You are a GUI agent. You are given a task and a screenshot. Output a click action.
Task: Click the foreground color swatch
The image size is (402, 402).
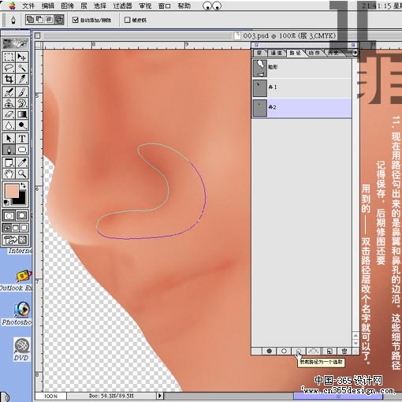tap(11, 191)
